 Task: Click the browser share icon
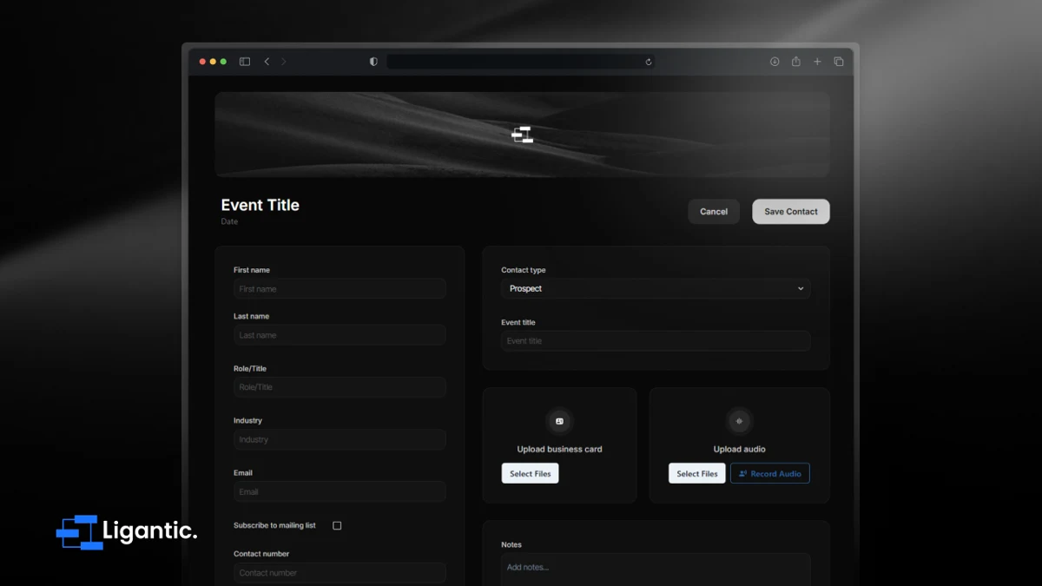click(795, 62)
